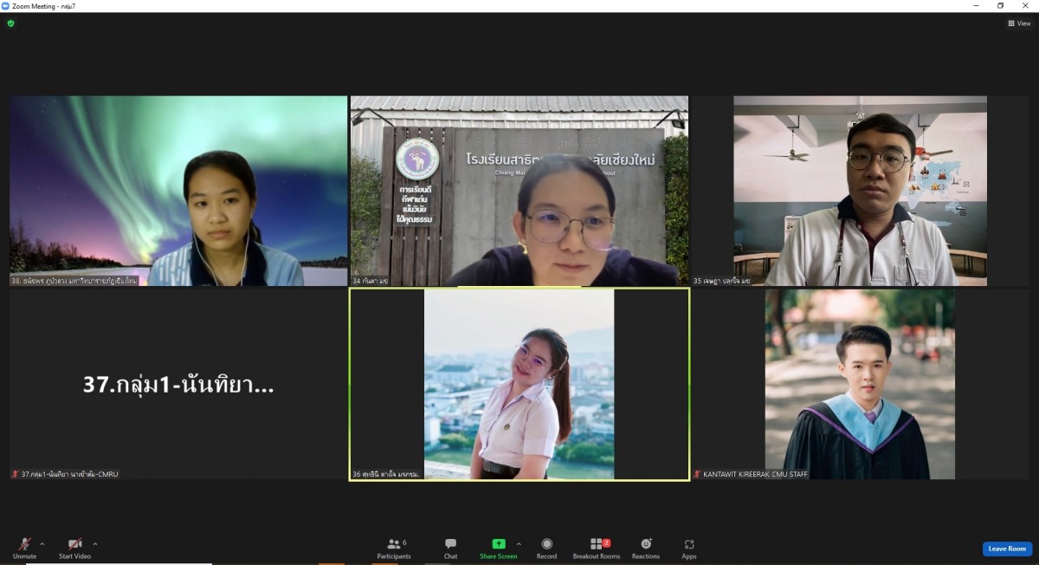
Task: Select the highlighted active speaker tile
Action: [x=519, y=384]
